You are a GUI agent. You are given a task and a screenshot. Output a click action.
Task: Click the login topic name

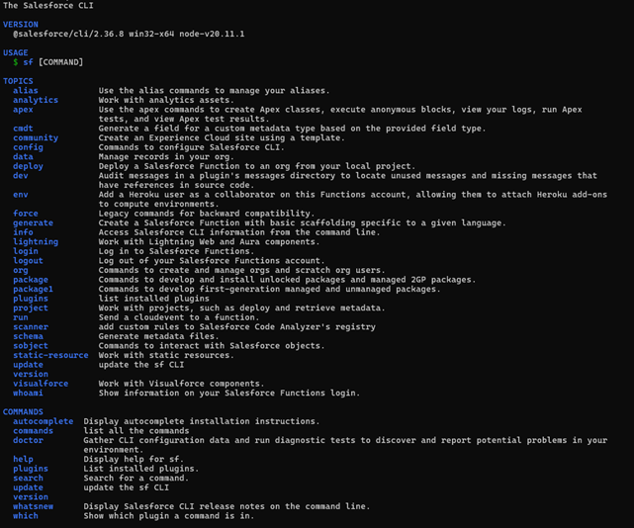tap(26, 251)
